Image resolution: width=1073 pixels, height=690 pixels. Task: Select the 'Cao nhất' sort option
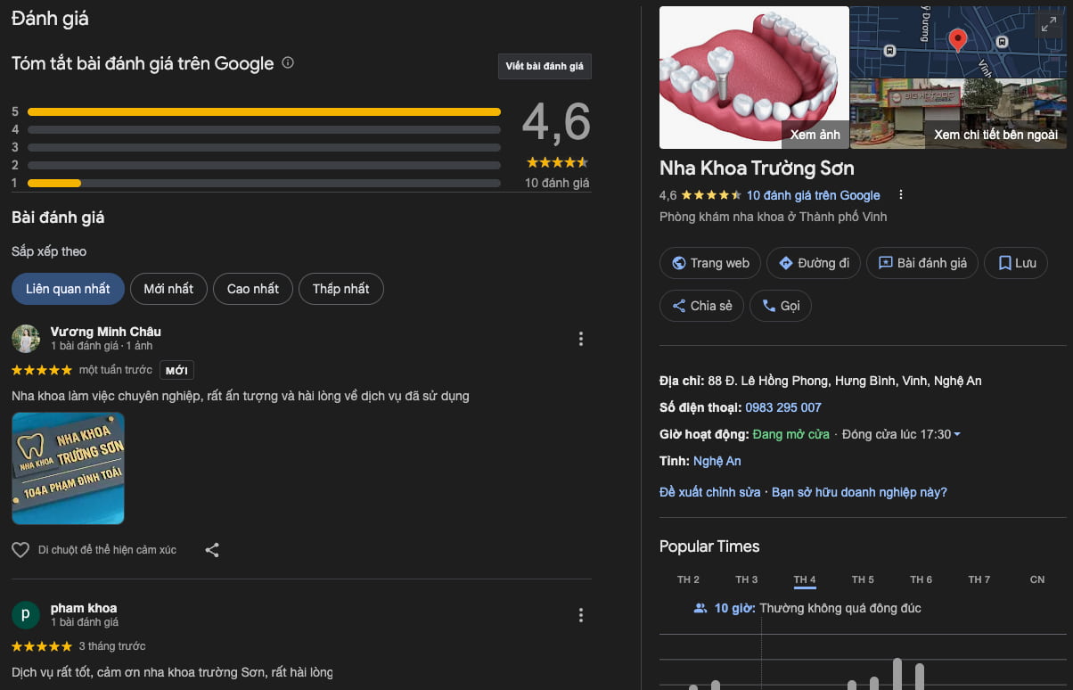(253, 289)
